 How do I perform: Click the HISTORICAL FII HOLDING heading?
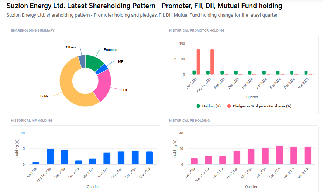click(x=189, y=121)
